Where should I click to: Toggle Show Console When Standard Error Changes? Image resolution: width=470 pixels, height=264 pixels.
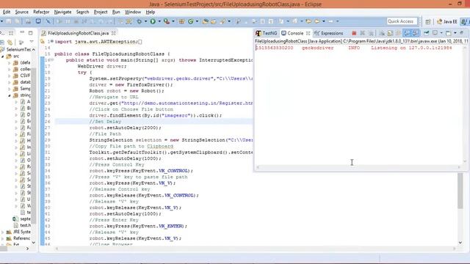tap(415, 33)
